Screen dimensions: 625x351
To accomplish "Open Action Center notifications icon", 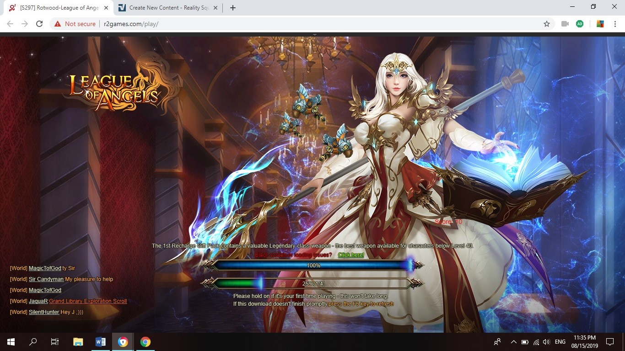I will pos(609,342).
